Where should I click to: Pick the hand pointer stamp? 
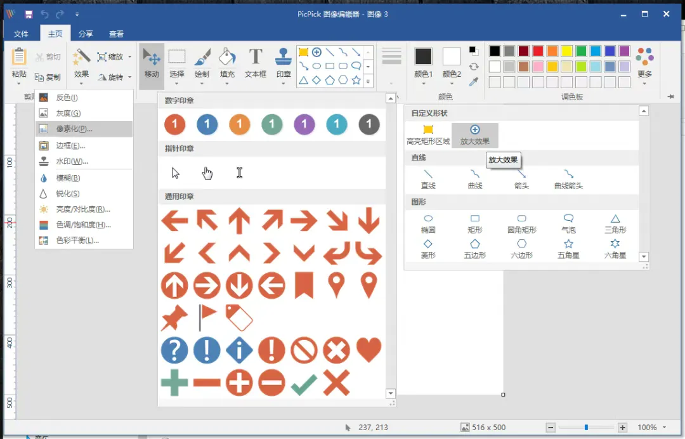(207, 173)
